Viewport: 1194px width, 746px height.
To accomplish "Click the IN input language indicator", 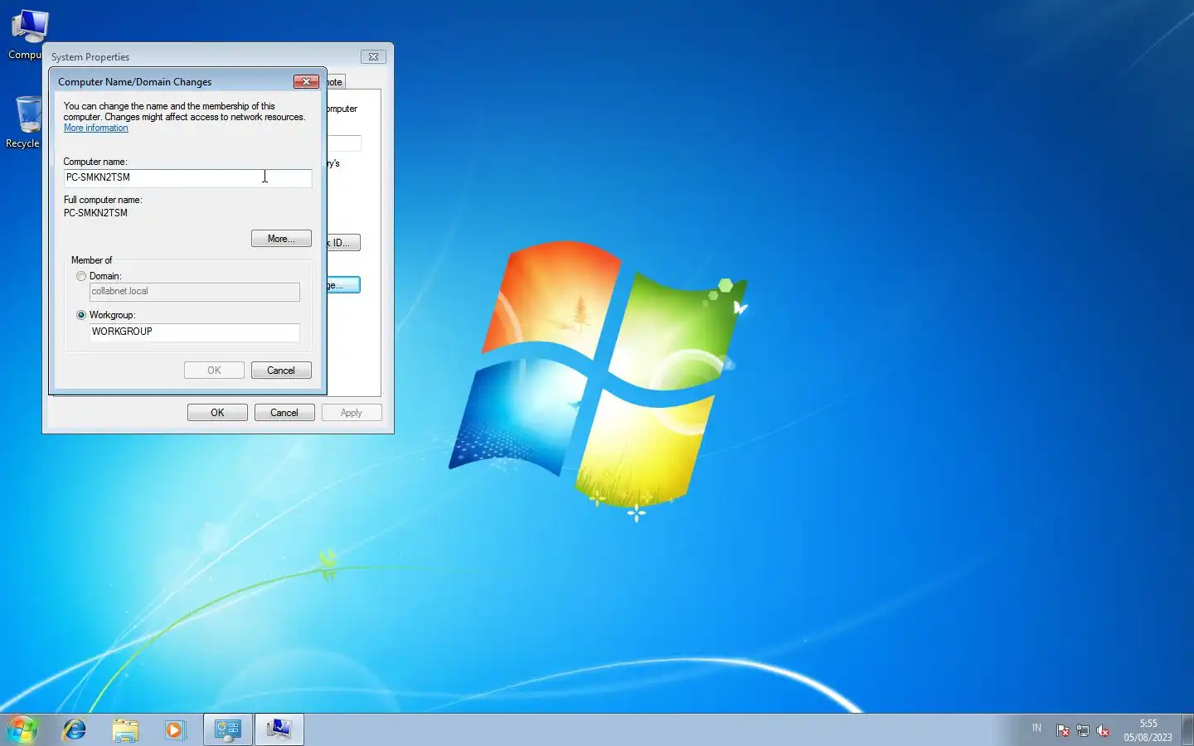I will (1036, 728).
